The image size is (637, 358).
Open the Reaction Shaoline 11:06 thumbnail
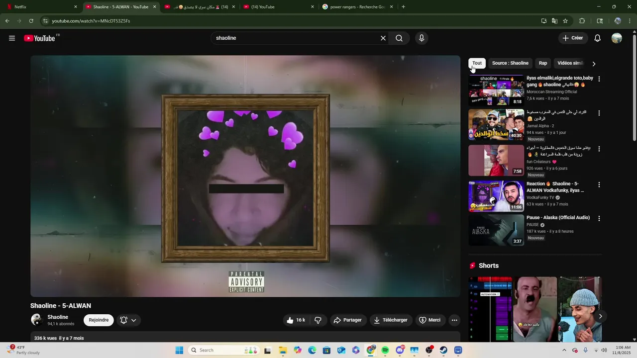click(x=496, y=196)
